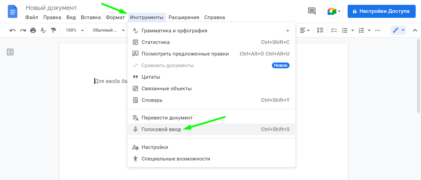The image size is (421, 180).
Task: Click the redo arrow icon
Action: pyautogui.click(x=23, y=30)
